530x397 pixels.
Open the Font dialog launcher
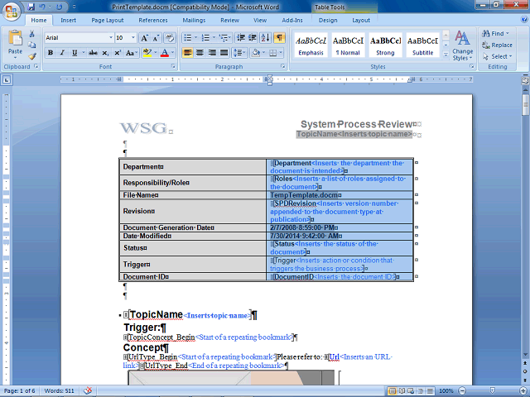tap(173, 66)
